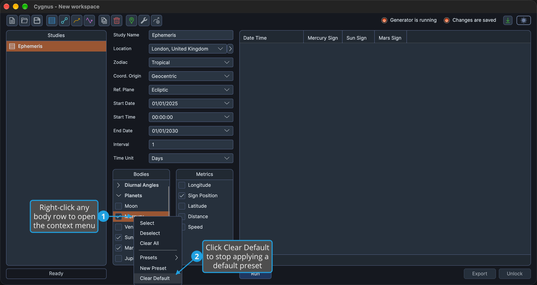537x285 pixels.
Task: Click the Date Time column header
Action: click(x=272, y=38)
